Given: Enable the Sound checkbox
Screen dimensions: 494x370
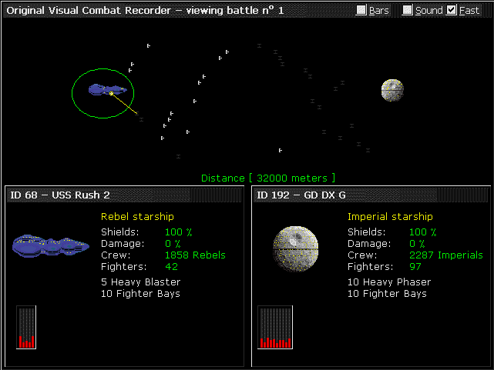Looking at the screenshot, I should tap(407, 10).
